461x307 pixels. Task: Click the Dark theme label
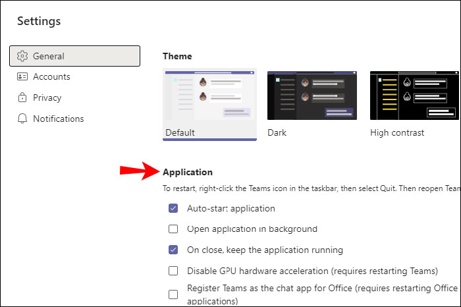pos(277,132)
